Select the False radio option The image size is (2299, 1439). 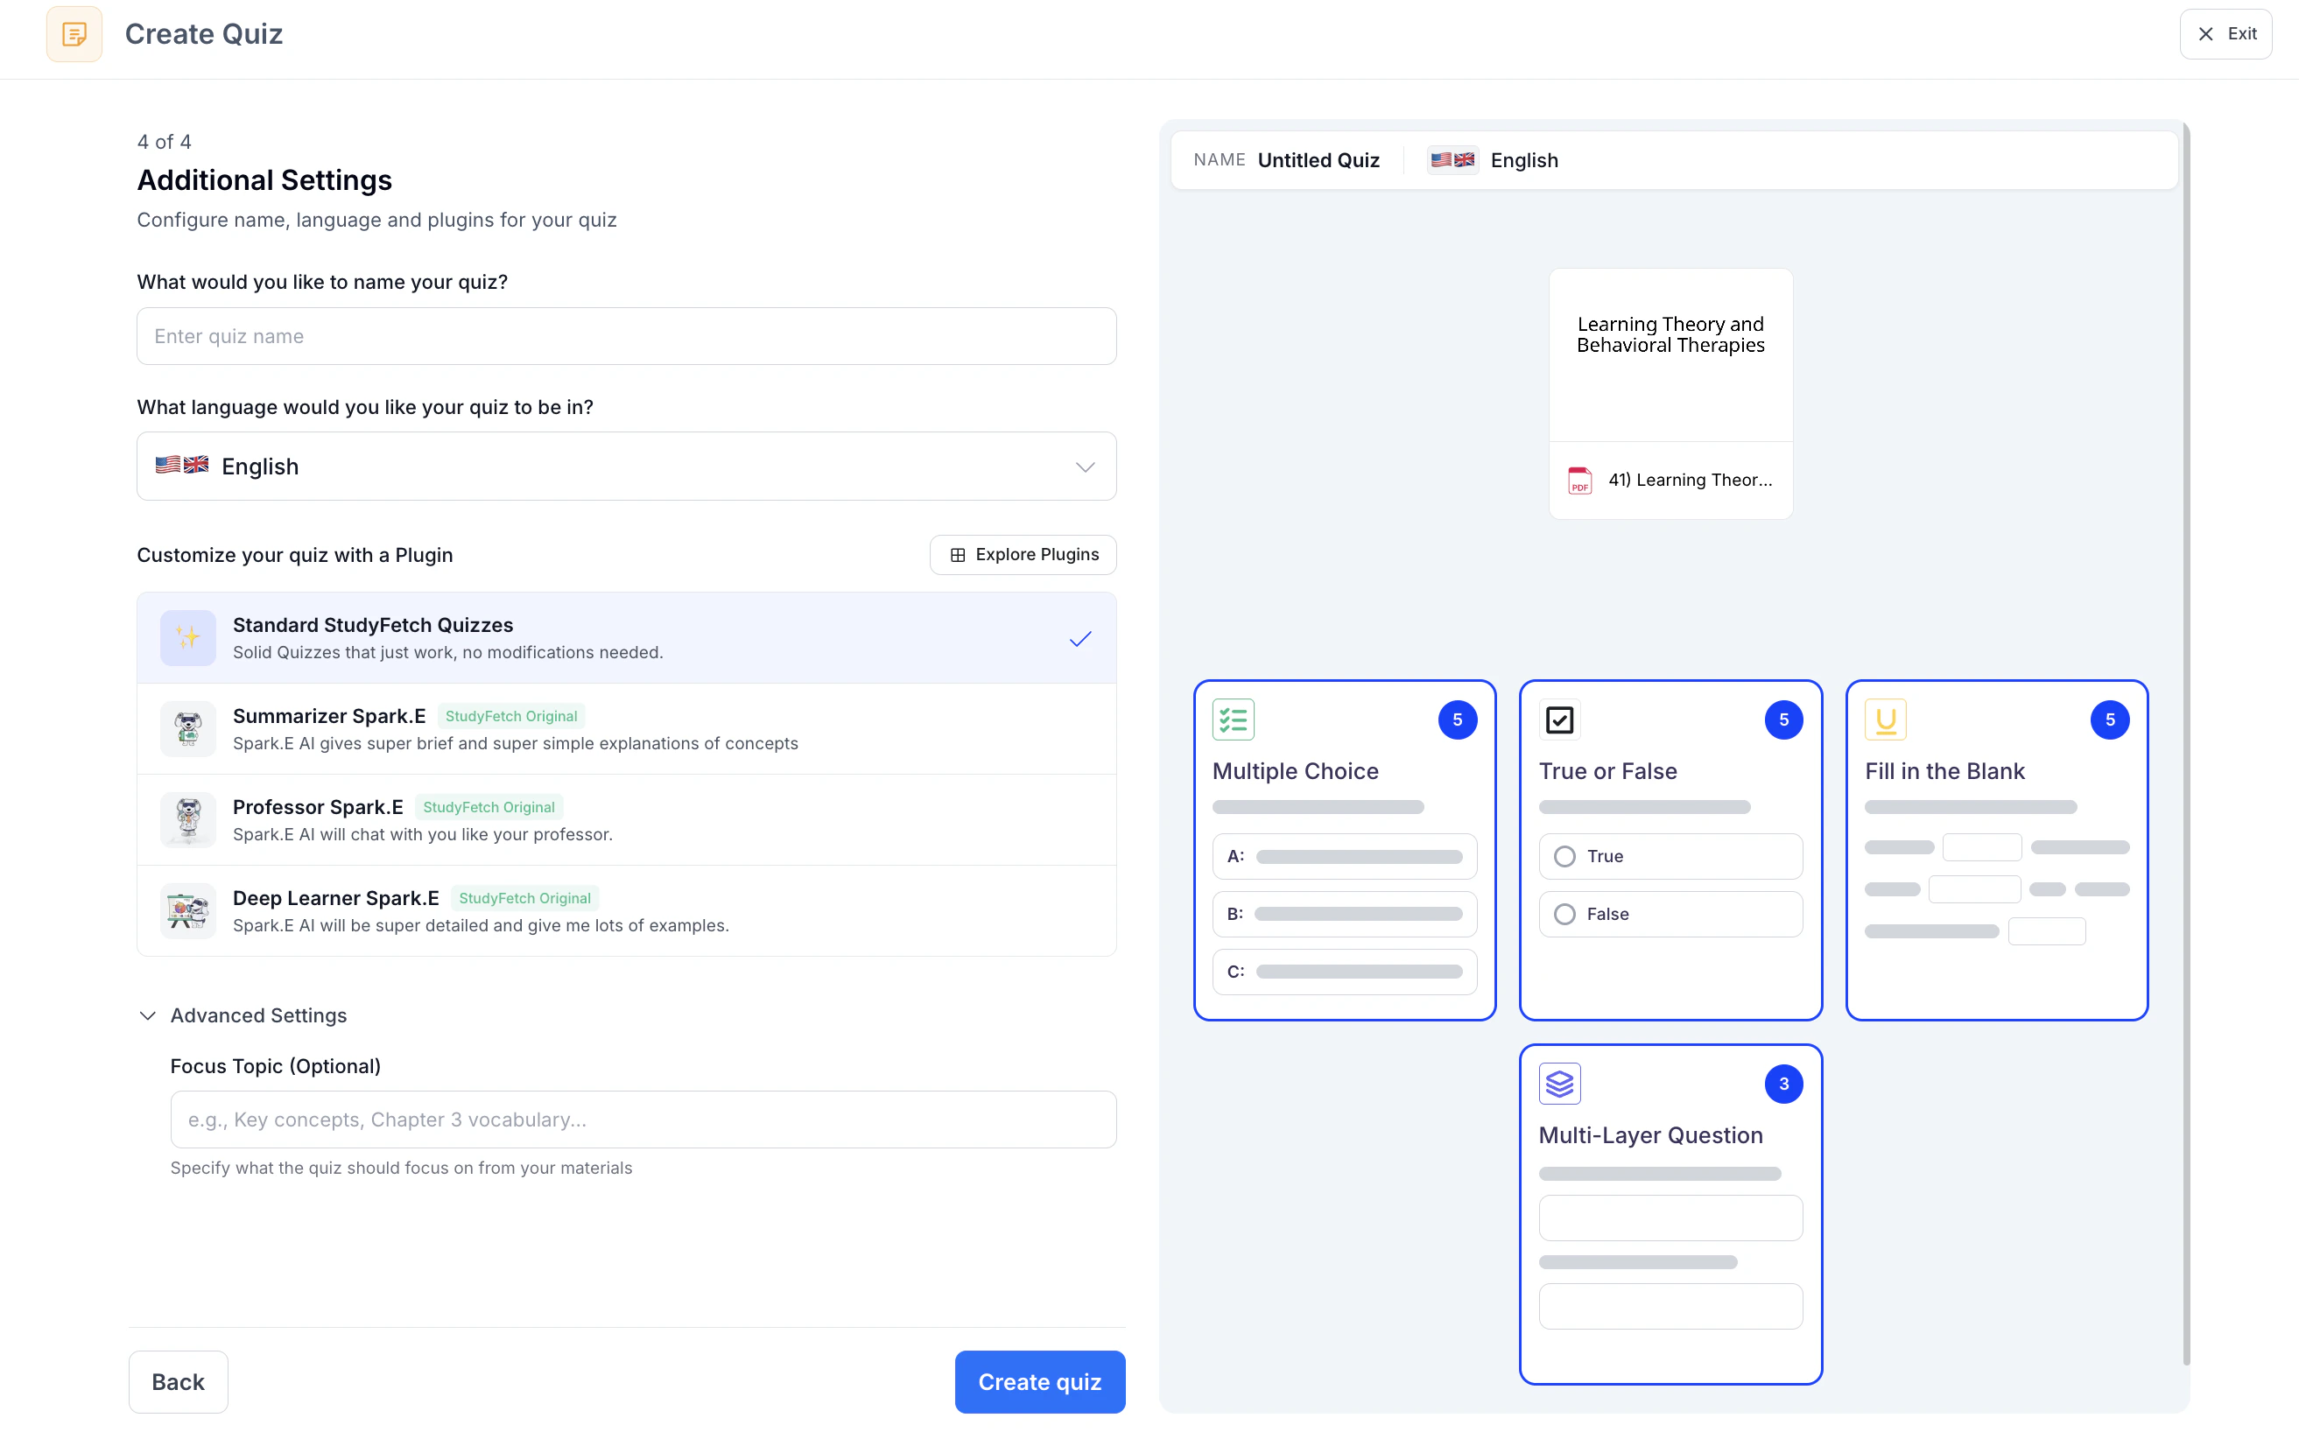(x=1564, y=915)
